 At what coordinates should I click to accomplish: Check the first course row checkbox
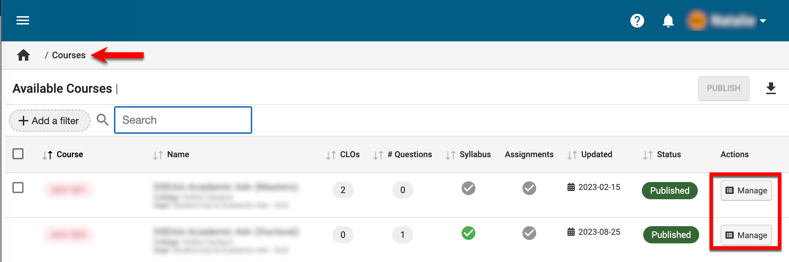(x=18, y=188)
